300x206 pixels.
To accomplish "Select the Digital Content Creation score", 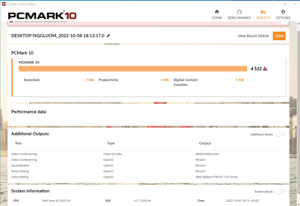I will tap(240, 80).
